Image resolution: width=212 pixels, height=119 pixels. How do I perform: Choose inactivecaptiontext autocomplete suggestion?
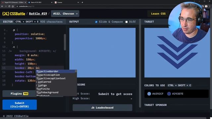(56, 78)
